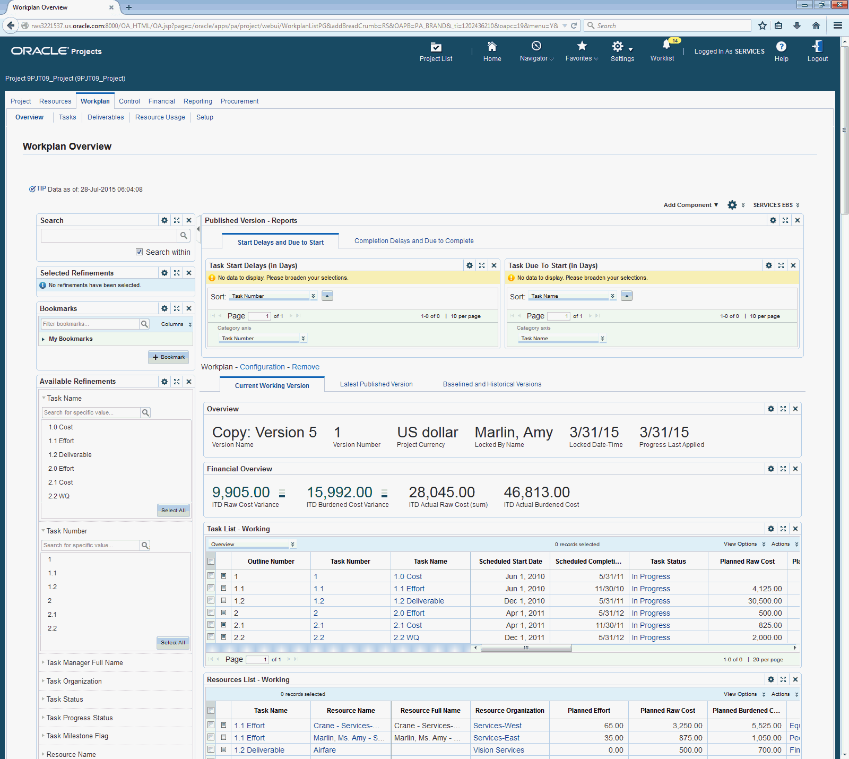
Task: Expand the Task Manager Full Name refinement
Action: tap(44, 662)
